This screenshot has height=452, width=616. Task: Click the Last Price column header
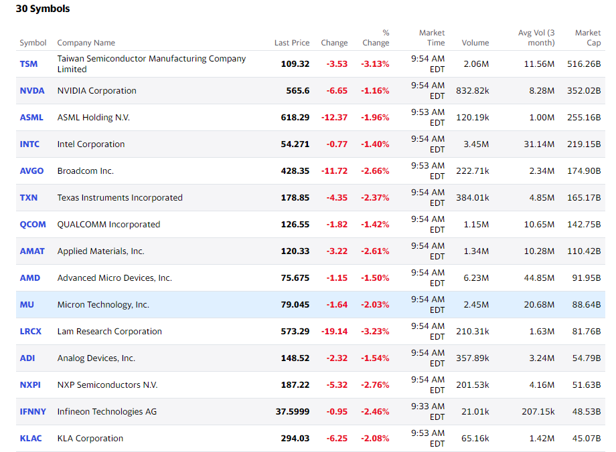(x=292, y=43)
